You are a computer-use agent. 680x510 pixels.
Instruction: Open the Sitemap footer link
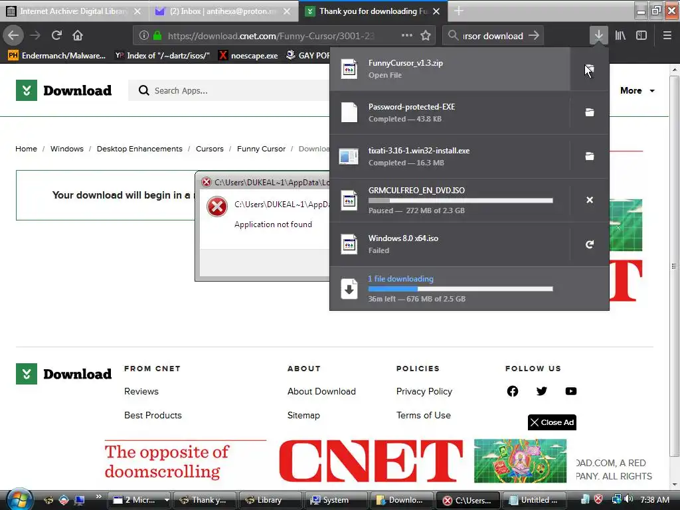[x=303, y=415]
